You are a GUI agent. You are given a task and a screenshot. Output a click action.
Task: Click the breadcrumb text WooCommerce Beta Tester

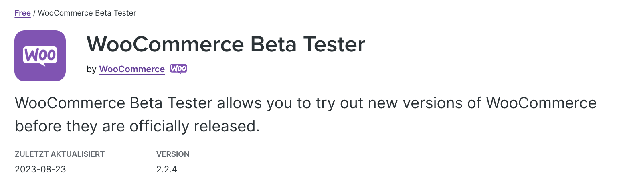[x=87, y=13]
